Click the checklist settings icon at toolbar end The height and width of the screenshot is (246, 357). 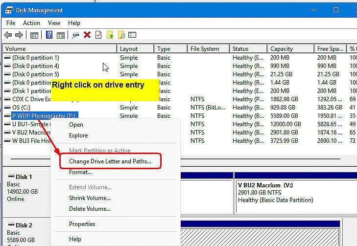tap(132, 35)
